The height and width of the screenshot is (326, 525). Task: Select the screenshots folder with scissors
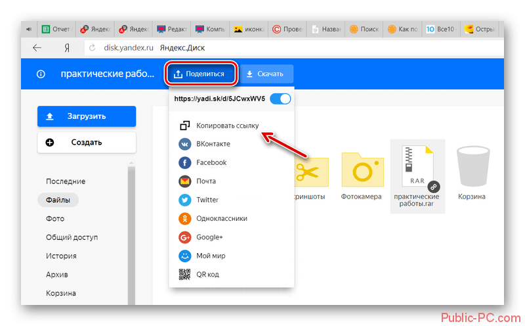(310, 176)
